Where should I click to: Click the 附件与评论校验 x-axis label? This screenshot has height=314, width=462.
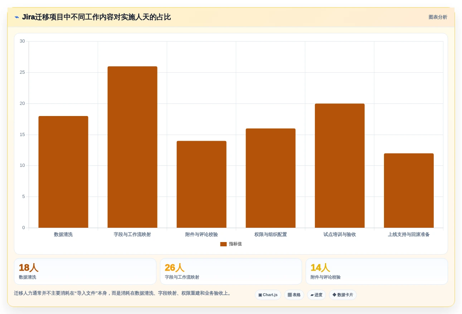pyautogui.click(x=201, y=235)
